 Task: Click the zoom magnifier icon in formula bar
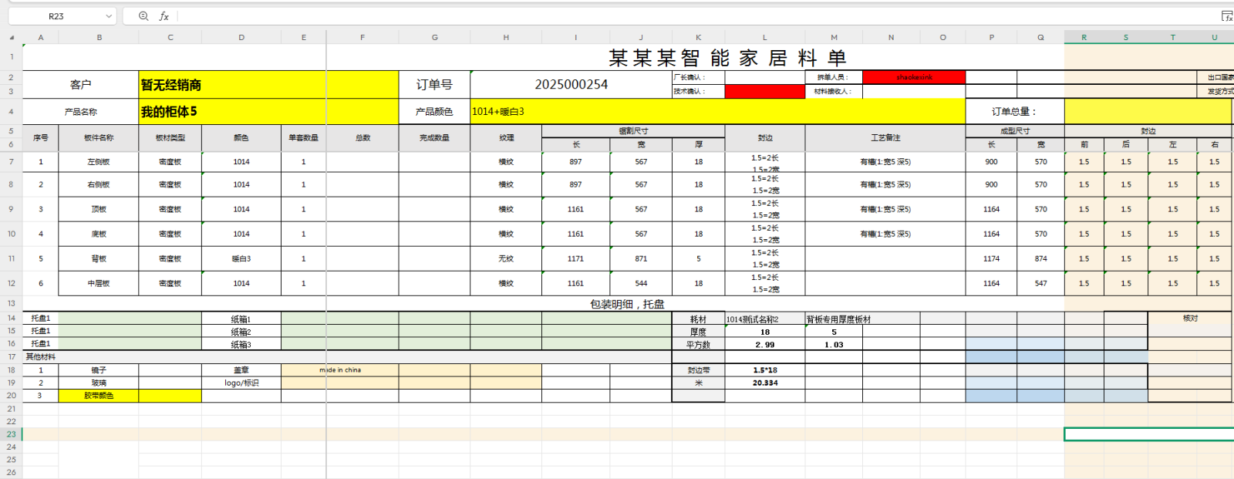pyautogui.click(x=143, y=16)
